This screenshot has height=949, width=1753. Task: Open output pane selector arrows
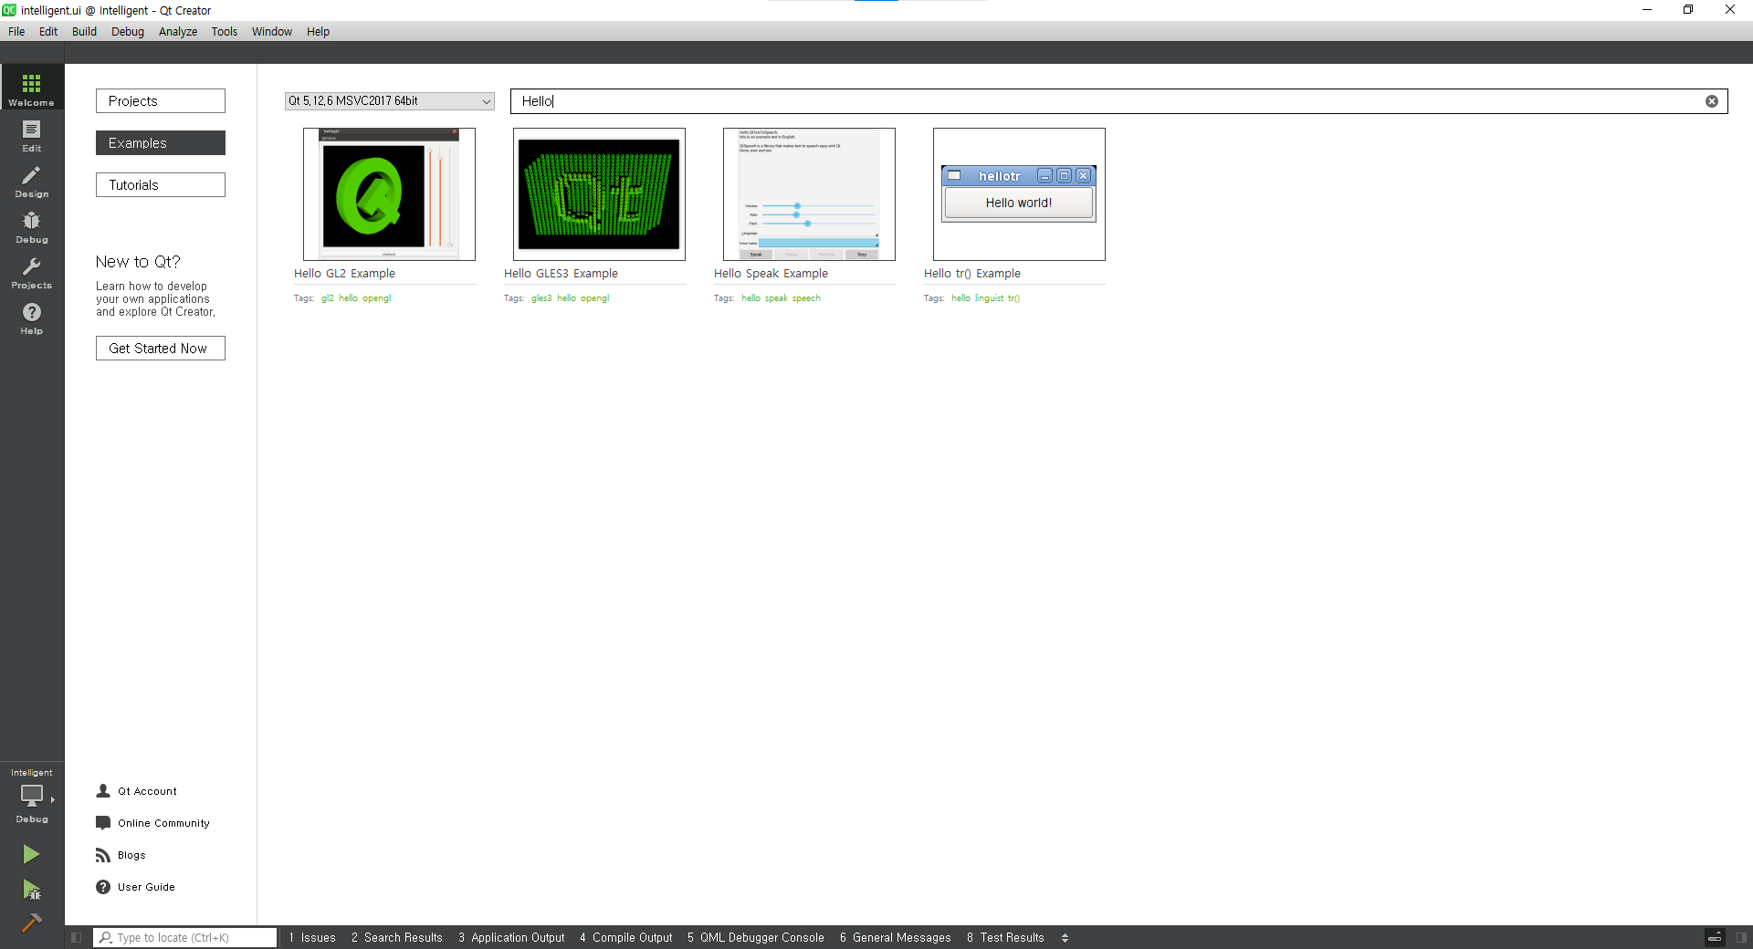click(1065, 937)
